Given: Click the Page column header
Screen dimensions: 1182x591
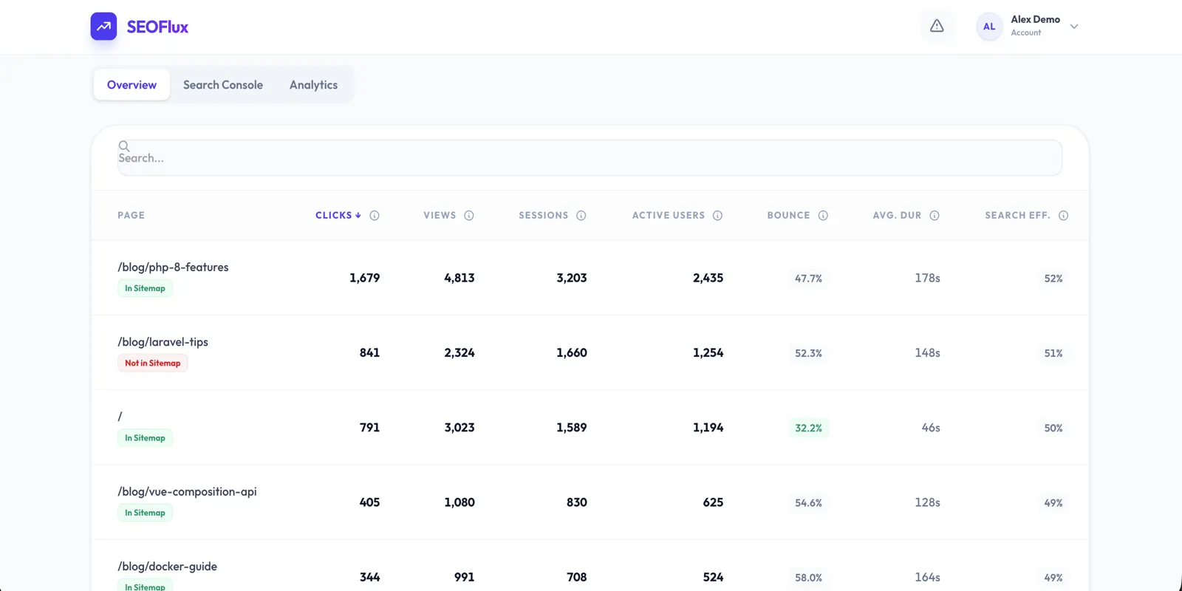Looking at the screenshot, I should [x=131, y=216].
